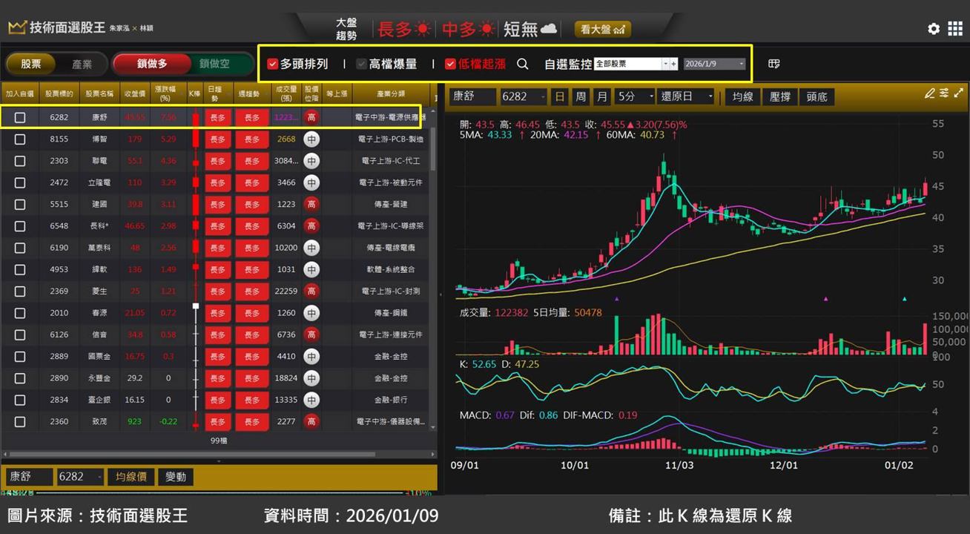This screenshot has width=970, height=534.
Task: Expand the chart to fullscreen
Action: [957, 93]
